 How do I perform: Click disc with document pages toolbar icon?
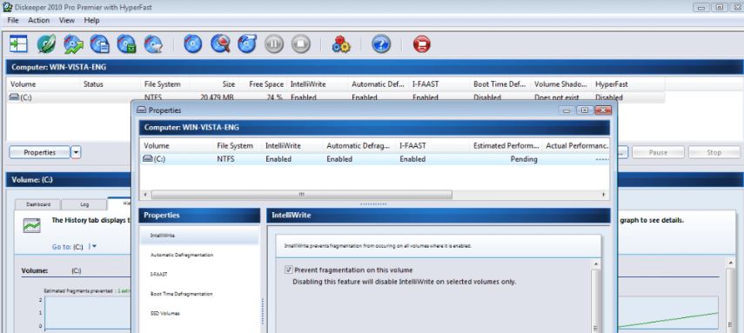coord(100,44)
